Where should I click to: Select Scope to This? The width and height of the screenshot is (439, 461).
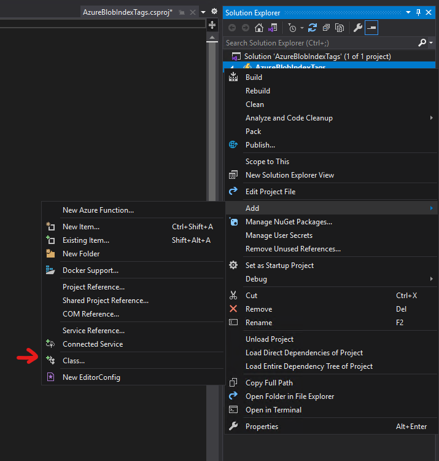click(x=331, y=162)
